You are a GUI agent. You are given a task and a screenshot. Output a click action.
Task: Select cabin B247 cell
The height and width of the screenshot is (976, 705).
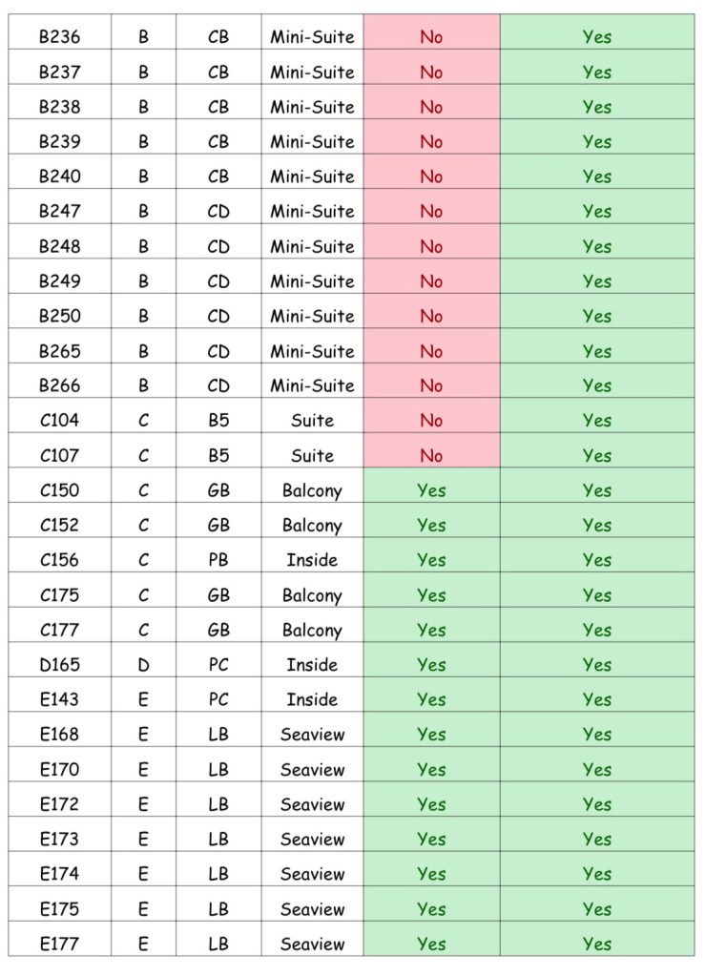(x=59, y=212)
